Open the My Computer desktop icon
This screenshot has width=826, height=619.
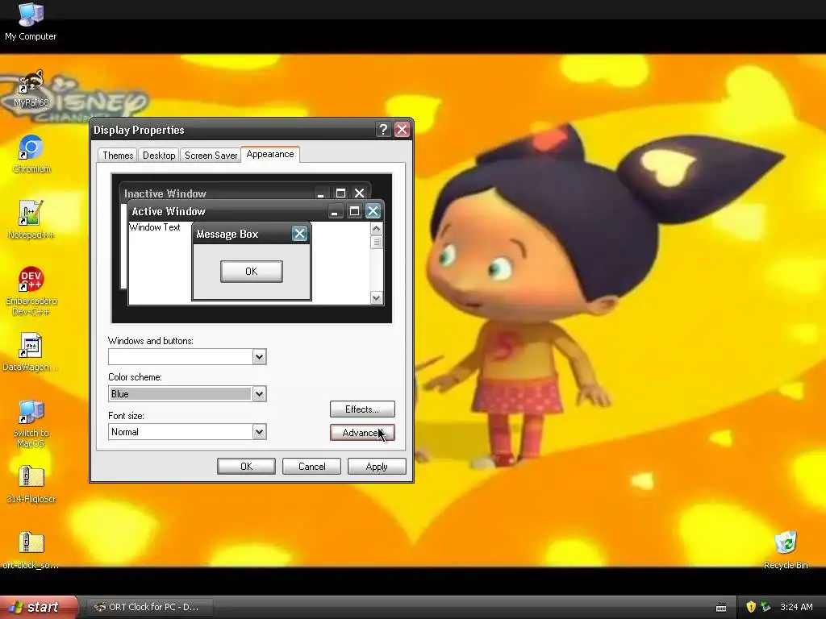tap(31, 21)
